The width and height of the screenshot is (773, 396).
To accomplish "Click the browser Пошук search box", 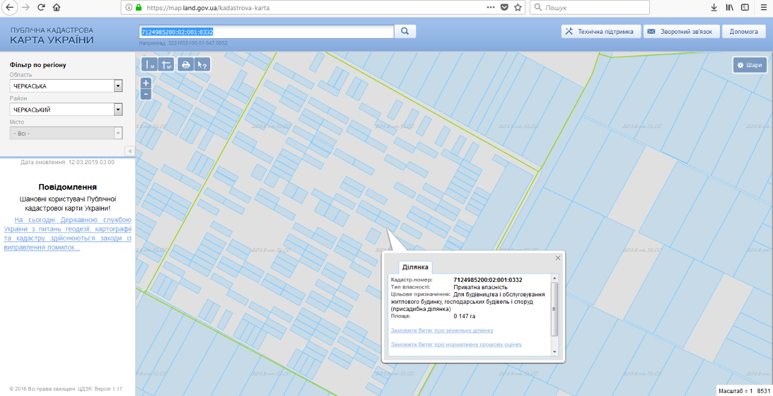I will (x=589, y=8).
